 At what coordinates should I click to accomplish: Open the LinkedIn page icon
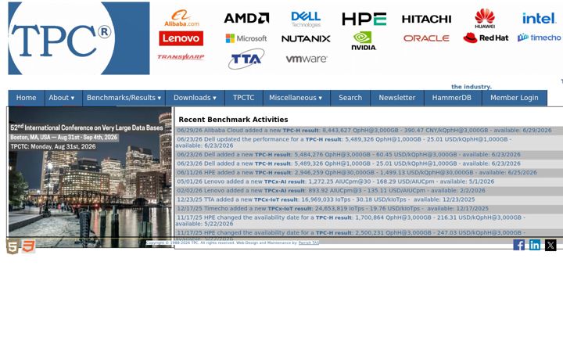(535, 245)
